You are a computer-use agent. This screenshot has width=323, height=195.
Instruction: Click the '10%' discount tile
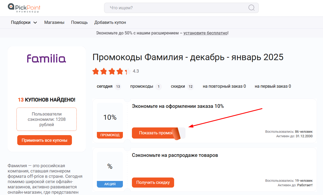[x=110, y=117]
